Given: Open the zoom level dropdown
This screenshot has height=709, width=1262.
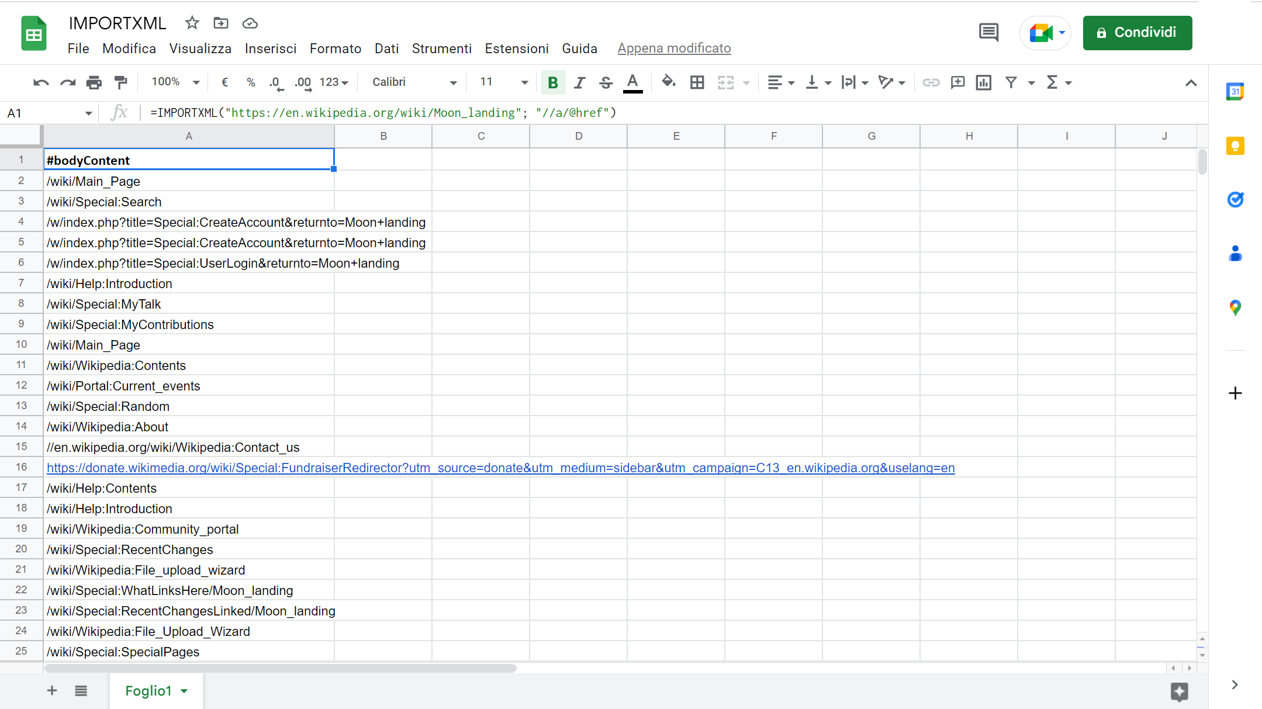Looking at the screenshot, I should pos(174,82).
